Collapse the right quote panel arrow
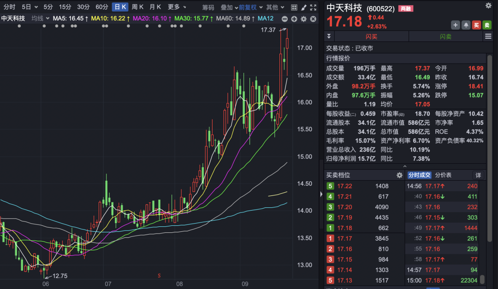 [x=321, y=194]
